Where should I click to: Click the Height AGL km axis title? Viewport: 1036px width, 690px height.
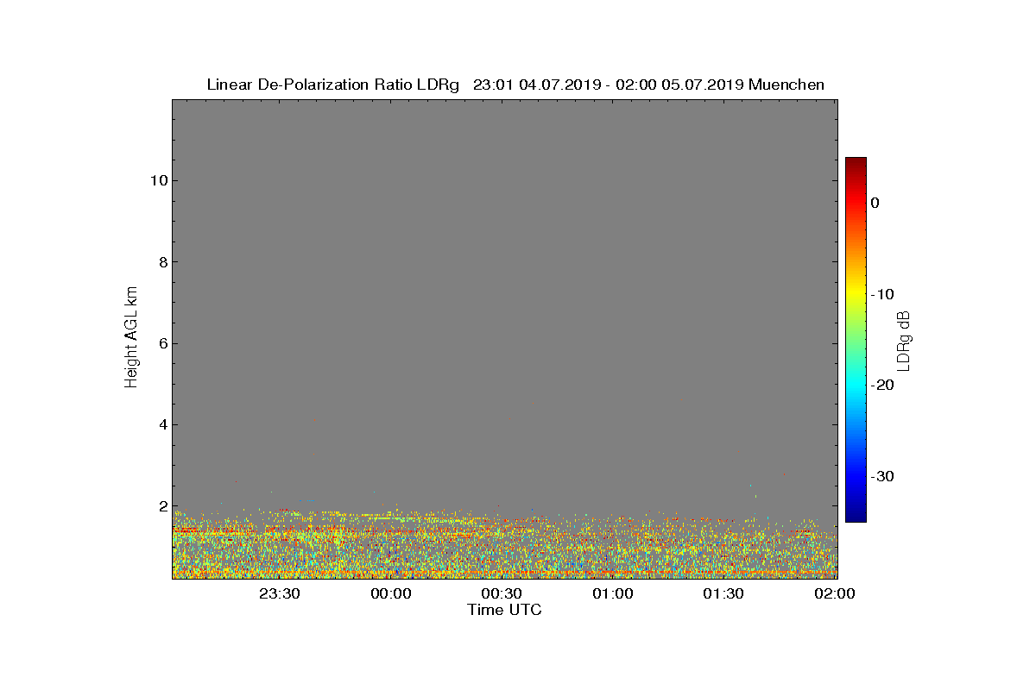click(x=131, y=338)
